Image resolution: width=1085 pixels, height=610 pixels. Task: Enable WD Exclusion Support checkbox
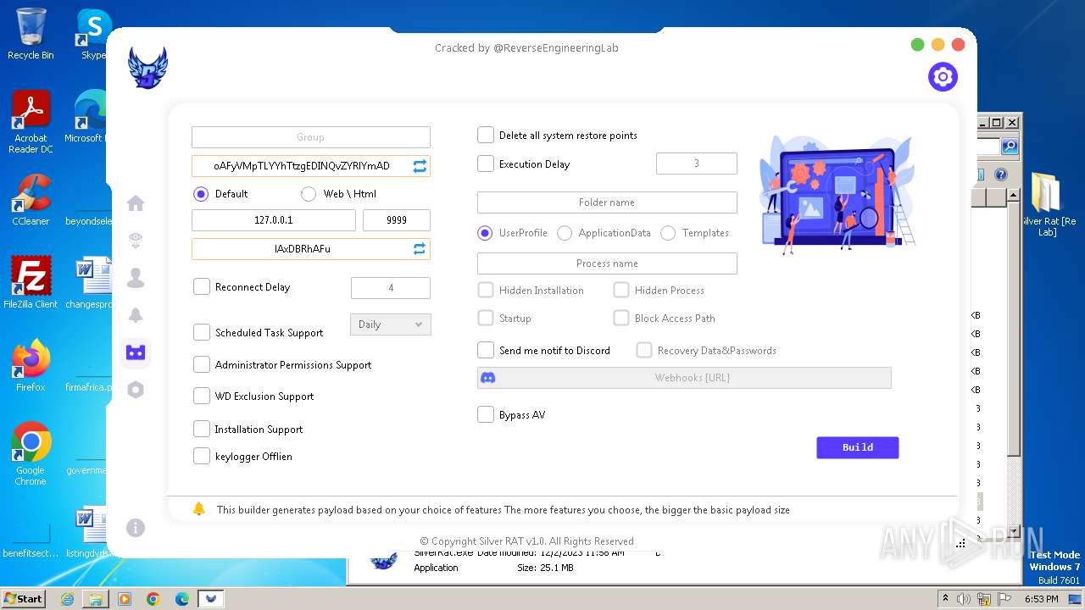(x=202, y=396)
